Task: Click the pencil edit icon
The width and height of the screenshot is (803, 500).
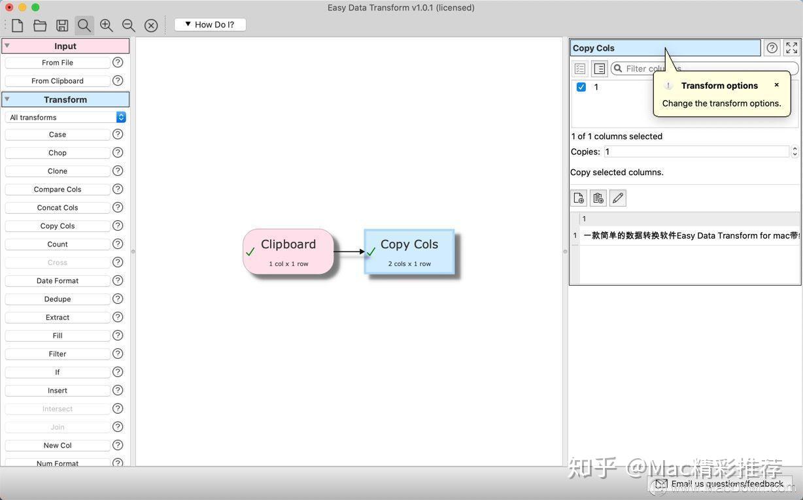Action: [618, 198]
